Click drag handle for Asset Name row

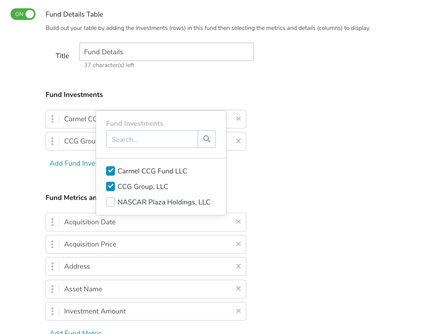(52, 289)
